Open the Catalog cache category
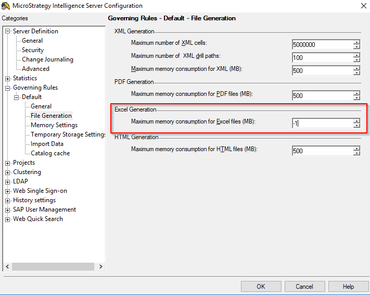 coord(50,153)
